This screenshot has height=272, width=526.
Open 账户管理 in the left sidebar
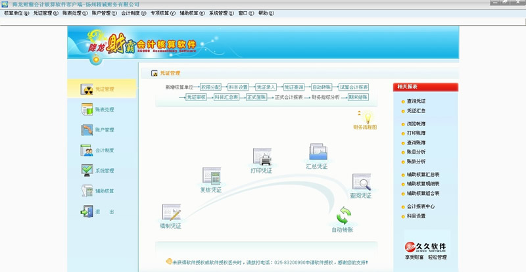pos(97,130)
